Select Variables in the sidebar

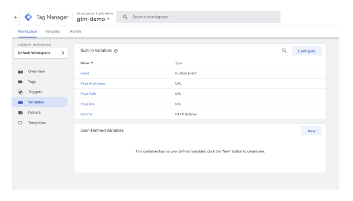40,102
